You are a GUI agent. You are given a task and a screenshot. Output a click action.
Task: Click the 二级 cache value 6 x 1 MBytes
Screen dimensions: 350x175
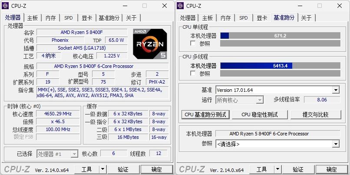click(128, 129)
